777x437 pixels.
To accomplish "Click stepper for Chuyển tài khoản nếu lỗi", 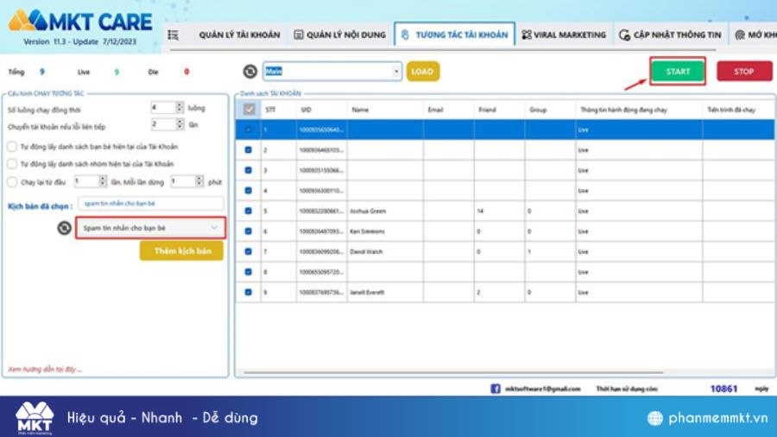I will [x=180, y=124].
